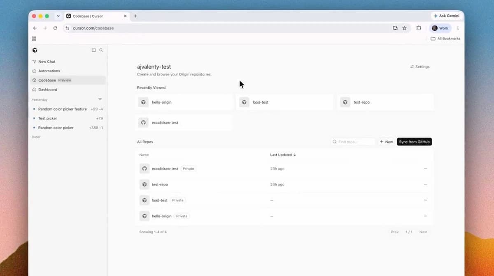
Task: Open the test-repo recently viewed card
Action: (385, 102)
